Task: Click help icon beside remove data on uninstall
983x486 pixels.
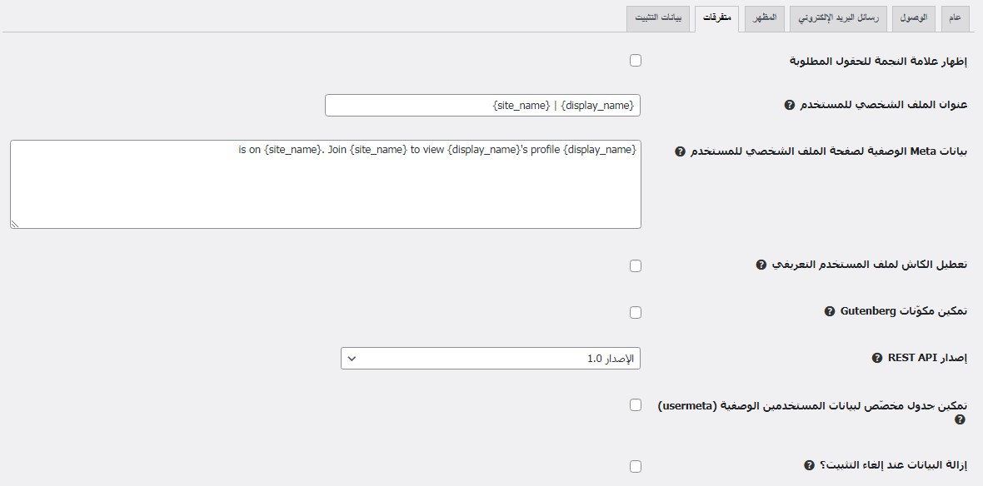Action: click(808, 465)
